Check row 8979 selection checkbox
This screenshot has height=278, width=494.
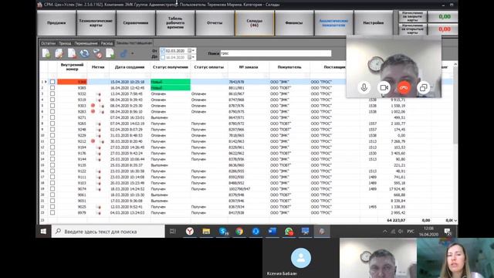(x=52, y=212)
